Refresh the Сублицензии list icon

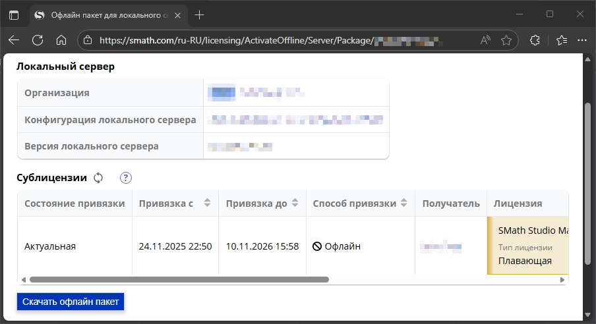pos(98,178)
